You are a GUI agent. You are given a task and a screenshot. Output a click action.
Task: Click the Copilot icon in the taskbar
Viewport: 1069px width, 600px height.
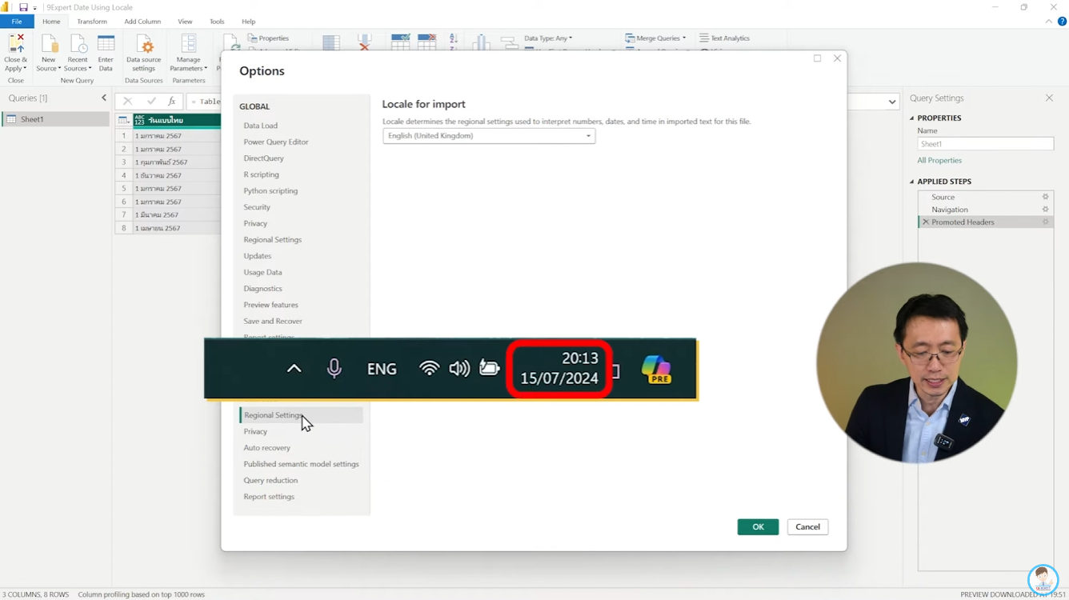tap(656, 370)
